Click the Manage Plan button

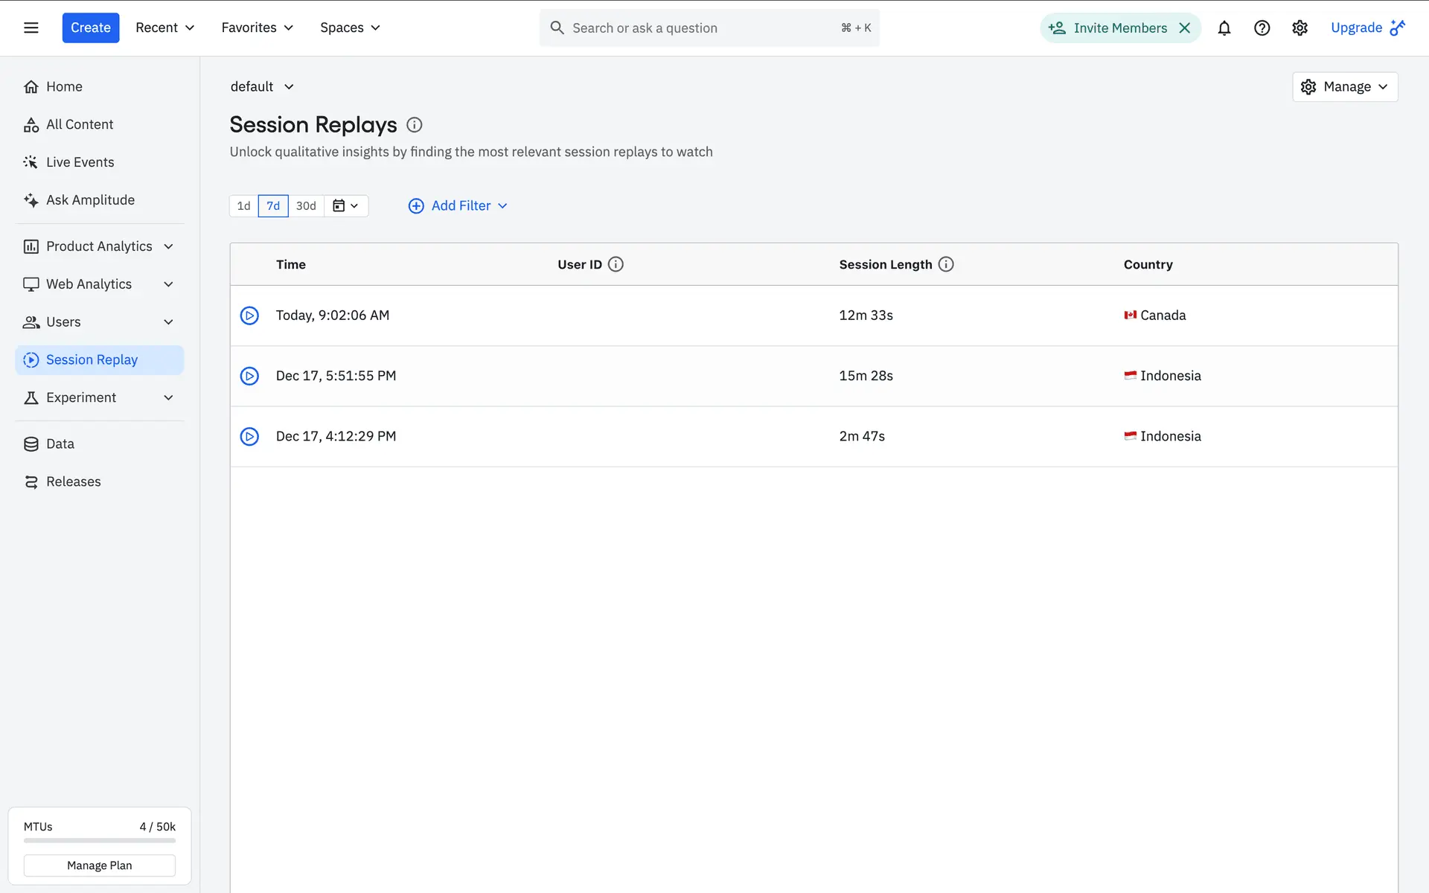point(100,865)
